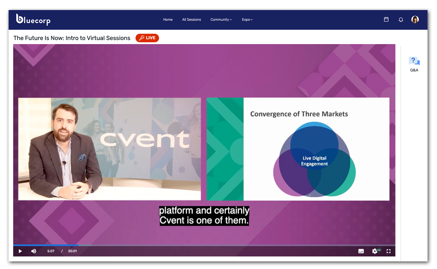This screenshot has height=269, width=437.
Task: Click the Q&A label below its icon
Action: tap(414, 70)
